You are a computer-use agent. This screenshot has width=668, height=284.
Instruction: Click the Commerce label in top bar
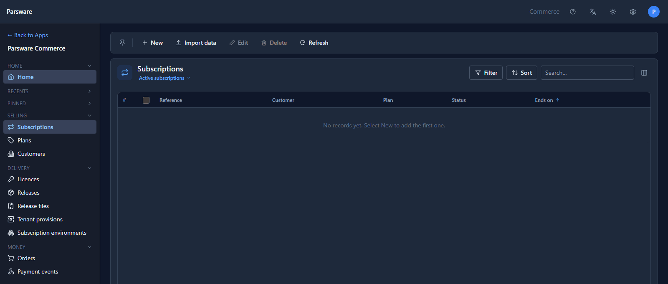[x=544, y=12]
